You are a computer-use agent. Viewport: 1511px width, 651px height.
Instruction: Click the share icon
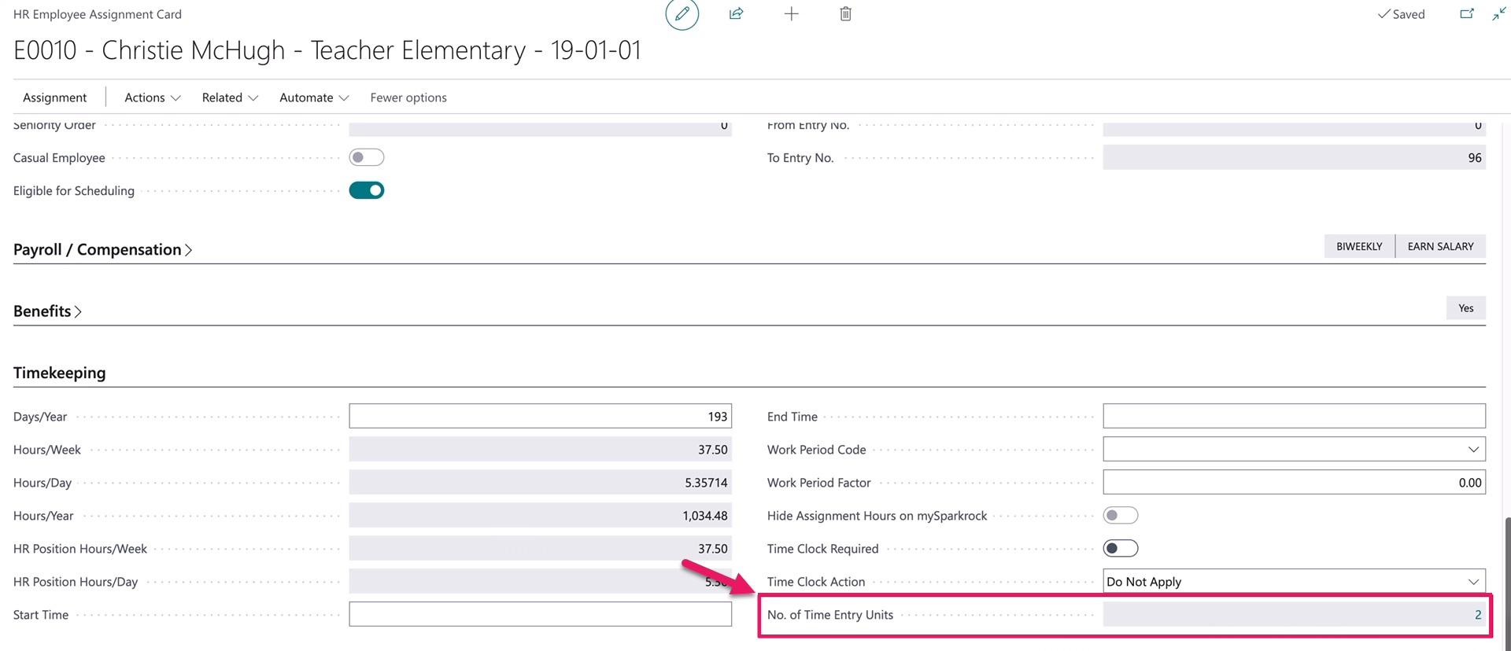point(737,14)
